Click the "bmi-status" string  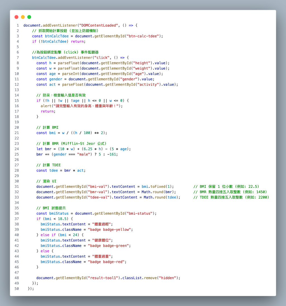tap(140, 214)
